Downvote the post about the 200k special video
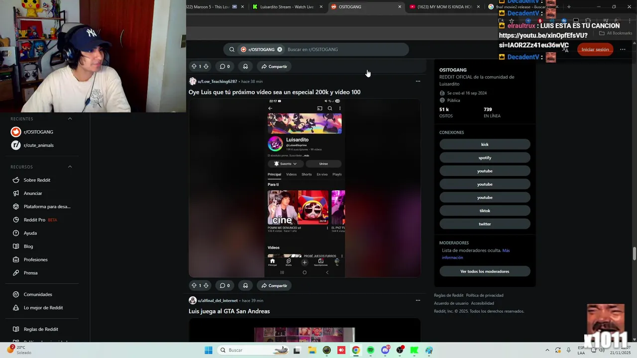The image size is (637, 358). (x=206, y=285)
